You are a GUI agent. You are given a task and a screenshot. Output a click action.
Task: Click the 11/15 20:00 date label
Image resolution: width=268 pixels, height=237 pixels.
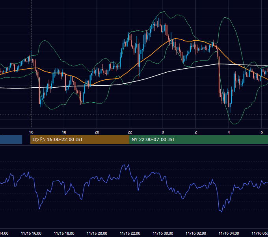pyautogui.click(x=97, y=233)
